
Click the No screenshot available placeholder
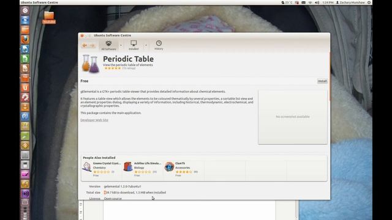293,117
